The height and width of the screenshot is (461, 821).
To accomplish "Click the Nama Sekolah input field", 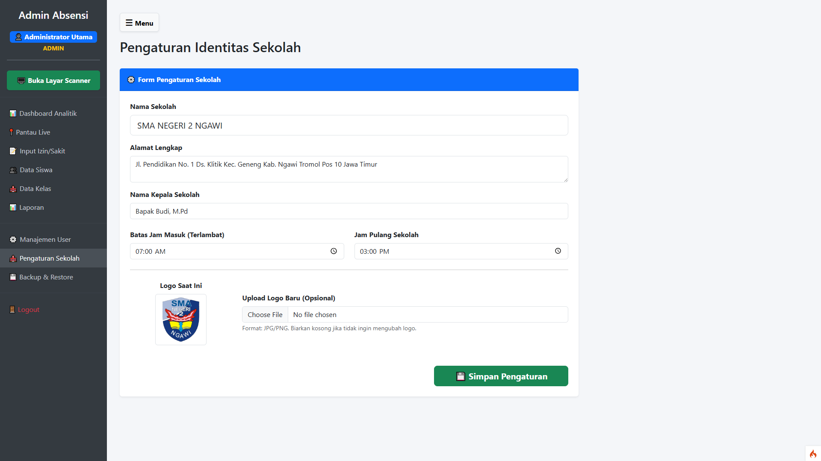I will tap(349, 126).
